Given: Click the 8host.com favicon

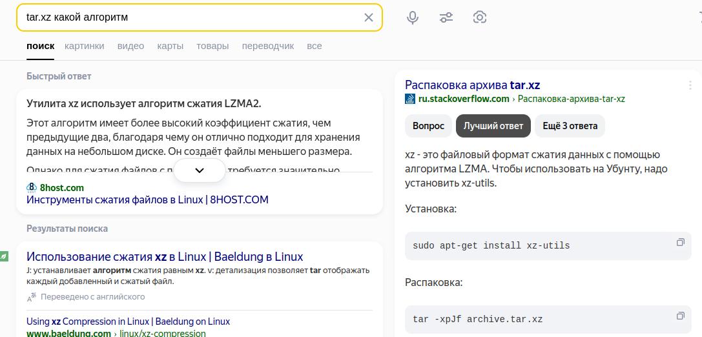Looking at the screenshot, I should (32, 188).
